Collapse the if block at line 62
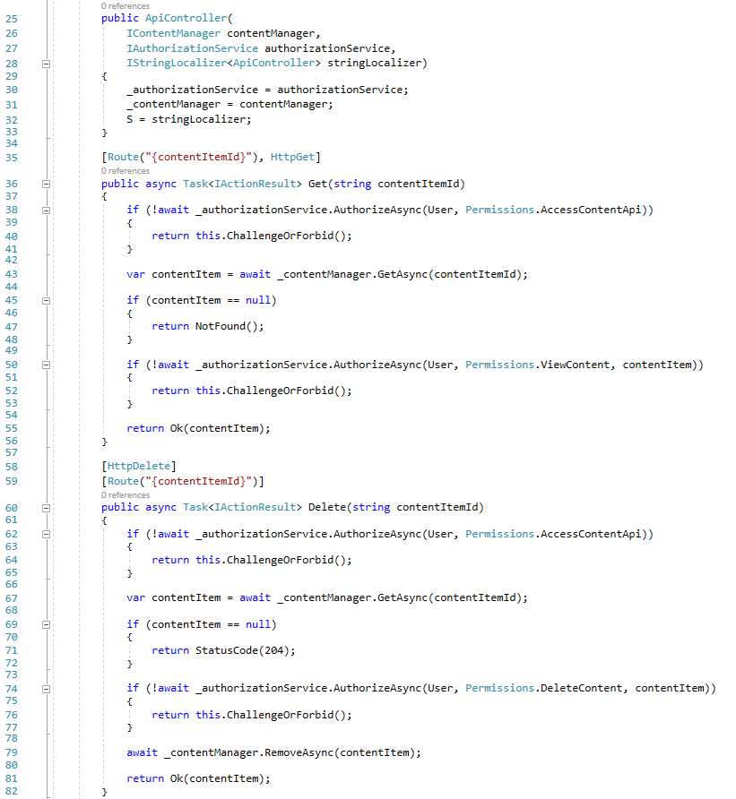 (46, 534)
